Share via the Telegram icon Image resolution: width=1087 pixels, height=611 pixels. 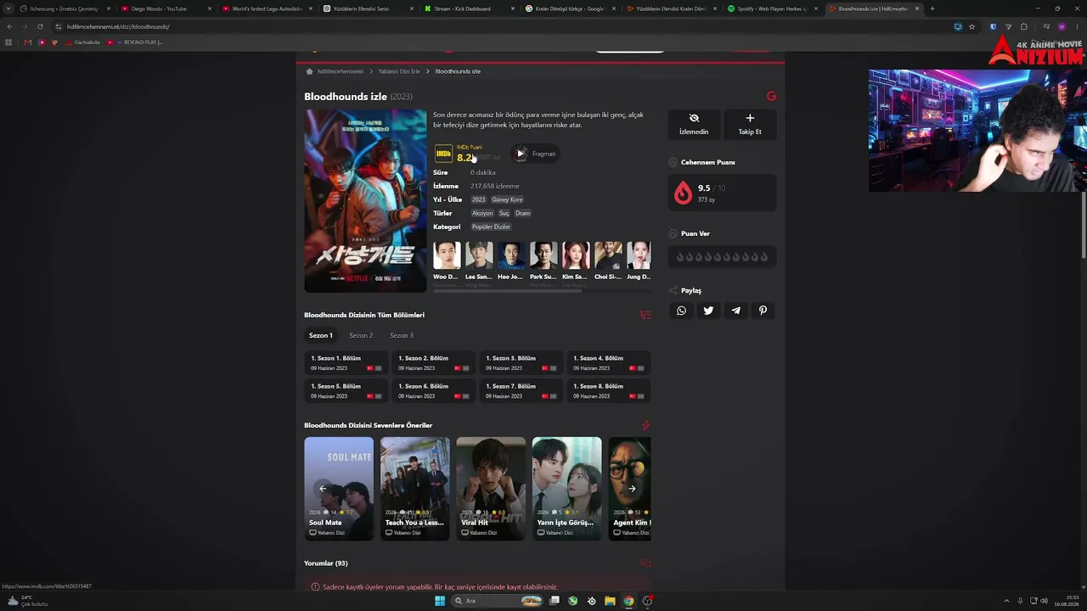point(735,311)
